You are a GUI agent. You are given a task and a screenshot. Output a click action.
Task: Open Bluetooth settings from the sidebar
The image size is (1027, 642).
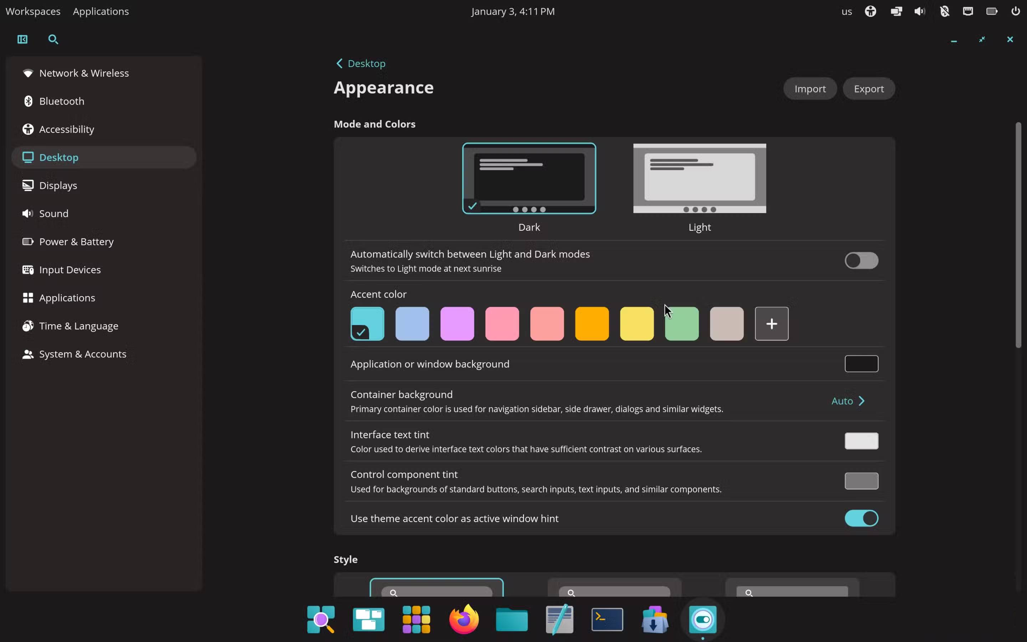click(62, 101)
